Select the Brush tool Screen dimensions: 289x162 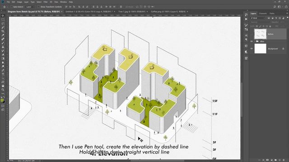coord(3,43)
